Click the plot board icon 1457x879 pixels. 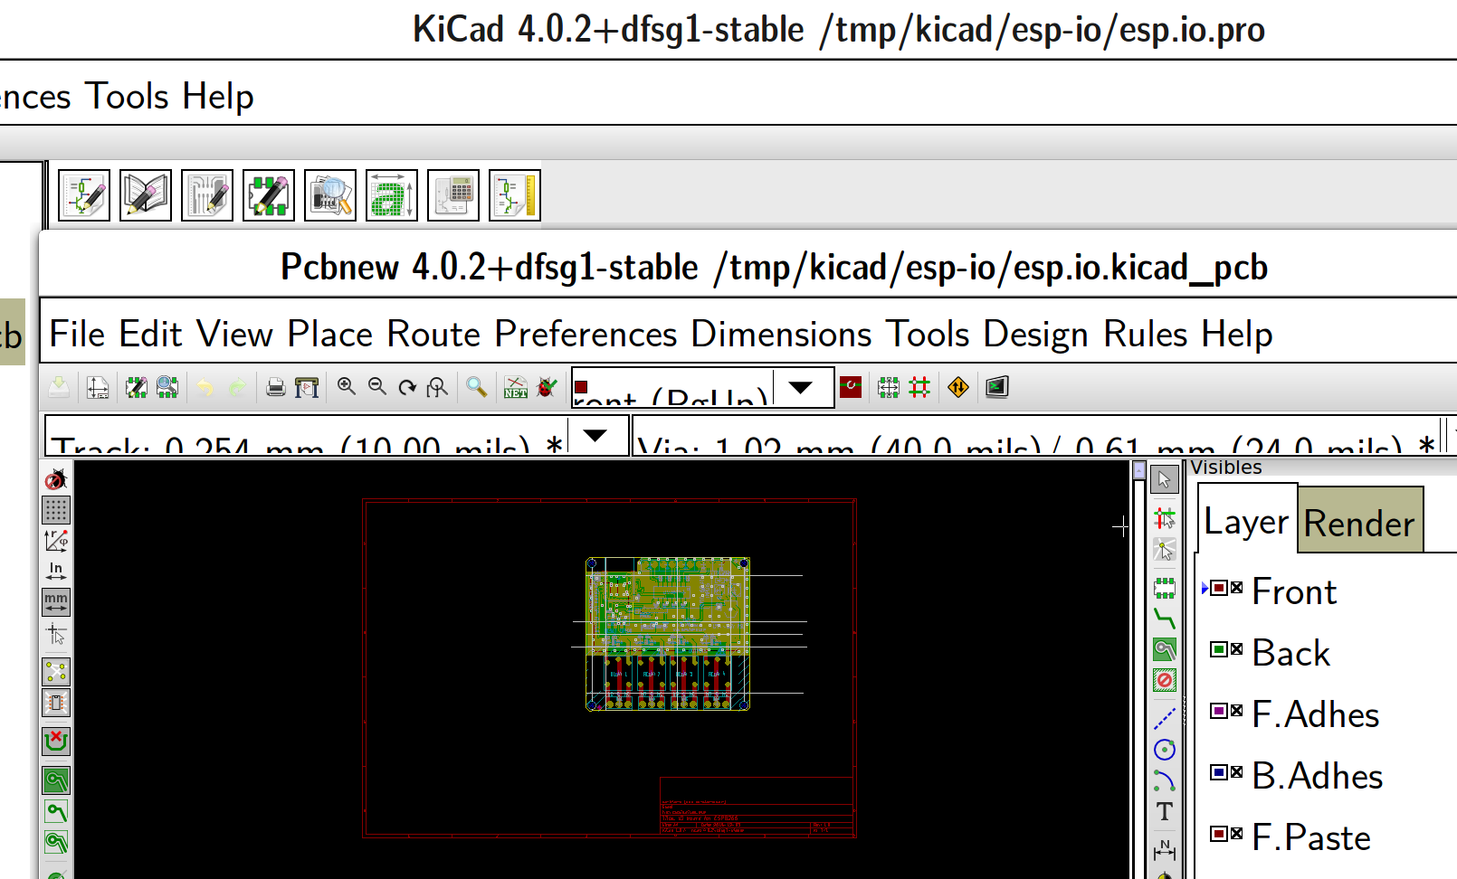pyautogui.click(x=307, y=388)
